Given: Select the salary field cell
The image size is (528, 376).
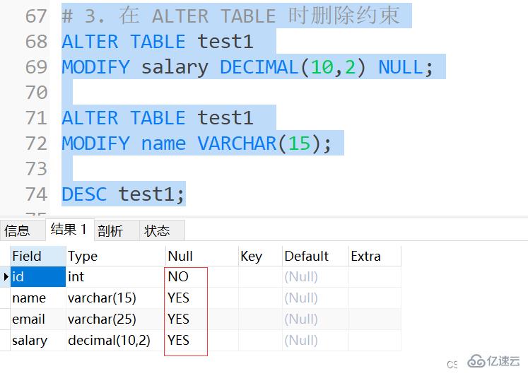Looking at the screenshot, I should tap(38, 341).
